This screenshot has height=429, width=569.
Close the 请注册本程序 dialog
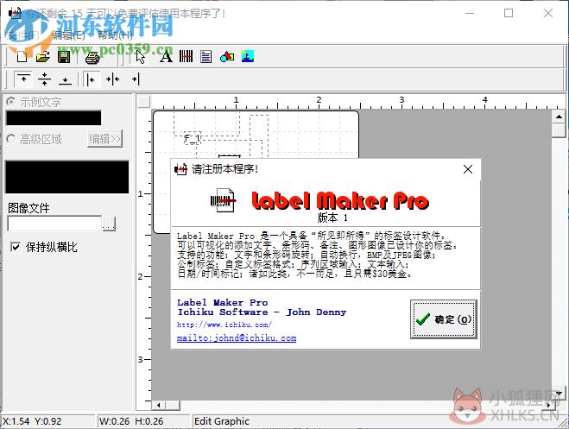click(468, 169)
